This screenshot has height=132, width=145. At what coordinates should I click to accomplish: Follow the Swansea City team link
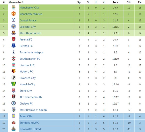tap(28, 78)
